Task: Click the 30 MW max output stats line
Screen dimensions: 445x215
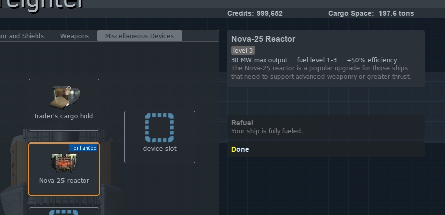Action: pyautogui.click(x=314, y=60)
